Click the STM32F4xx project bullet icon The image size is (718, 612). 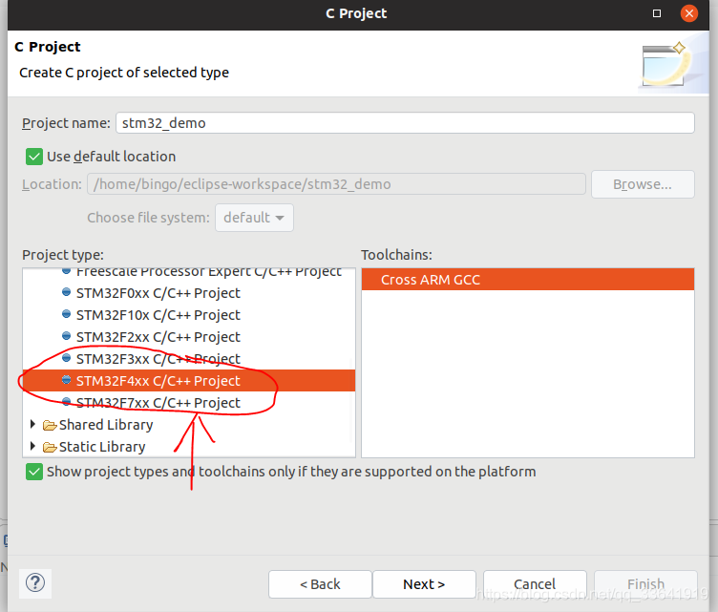(67, 381)
